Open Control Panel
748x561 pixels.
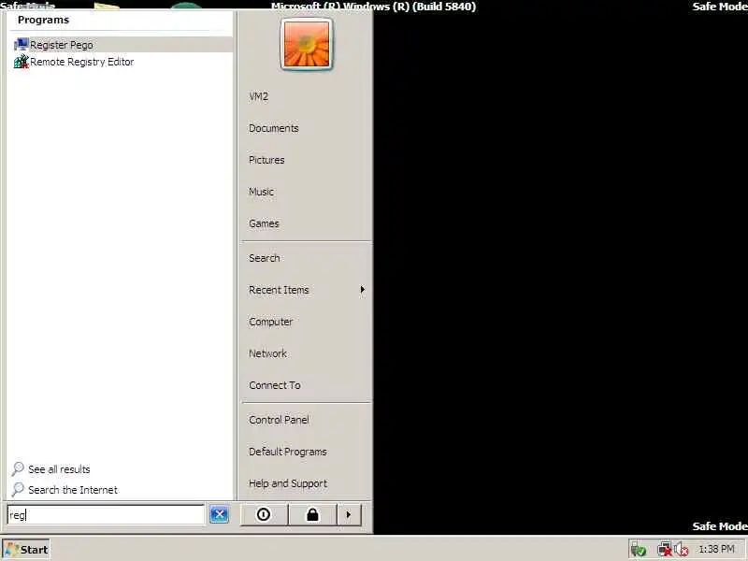(x=279, y=420)
